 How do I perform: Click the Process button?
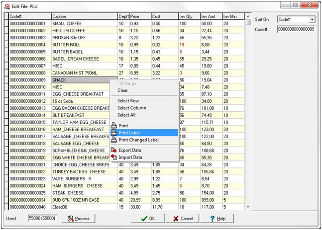pyautogui.click(x=79, y=219)
